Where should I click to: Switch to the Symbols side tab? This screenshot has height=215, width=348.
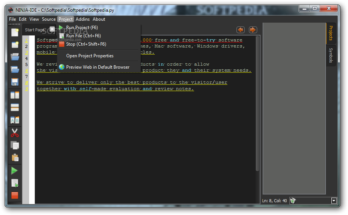point(331,55)
